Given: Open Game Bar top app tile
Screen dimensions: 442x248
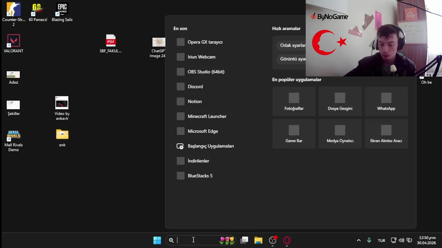Looking at the screenshot, I should point(294,134).
